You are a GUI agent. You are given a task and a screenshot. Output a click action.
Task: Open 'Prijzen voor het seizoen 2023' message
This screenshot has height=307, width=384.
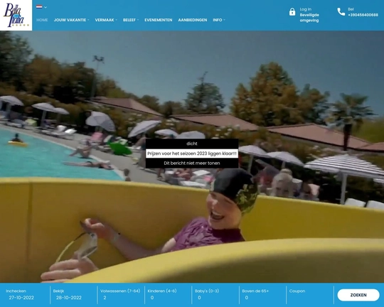coord(192,153)
